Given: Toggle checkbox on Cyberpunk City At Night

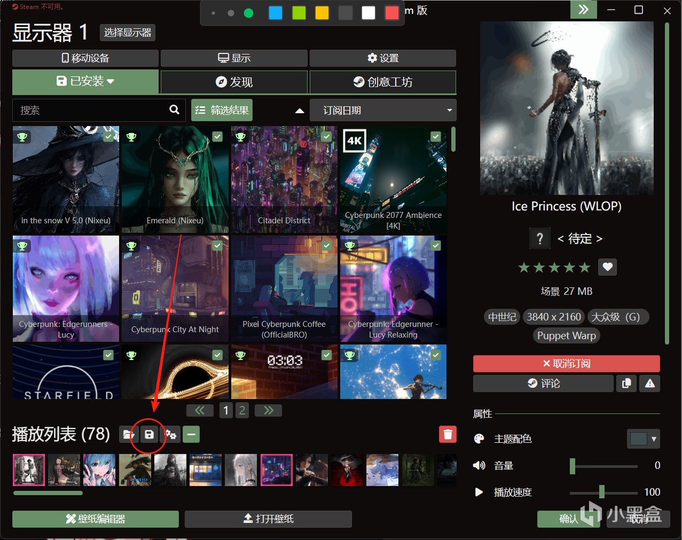Looking at the screenshot, I should [217, 246].
